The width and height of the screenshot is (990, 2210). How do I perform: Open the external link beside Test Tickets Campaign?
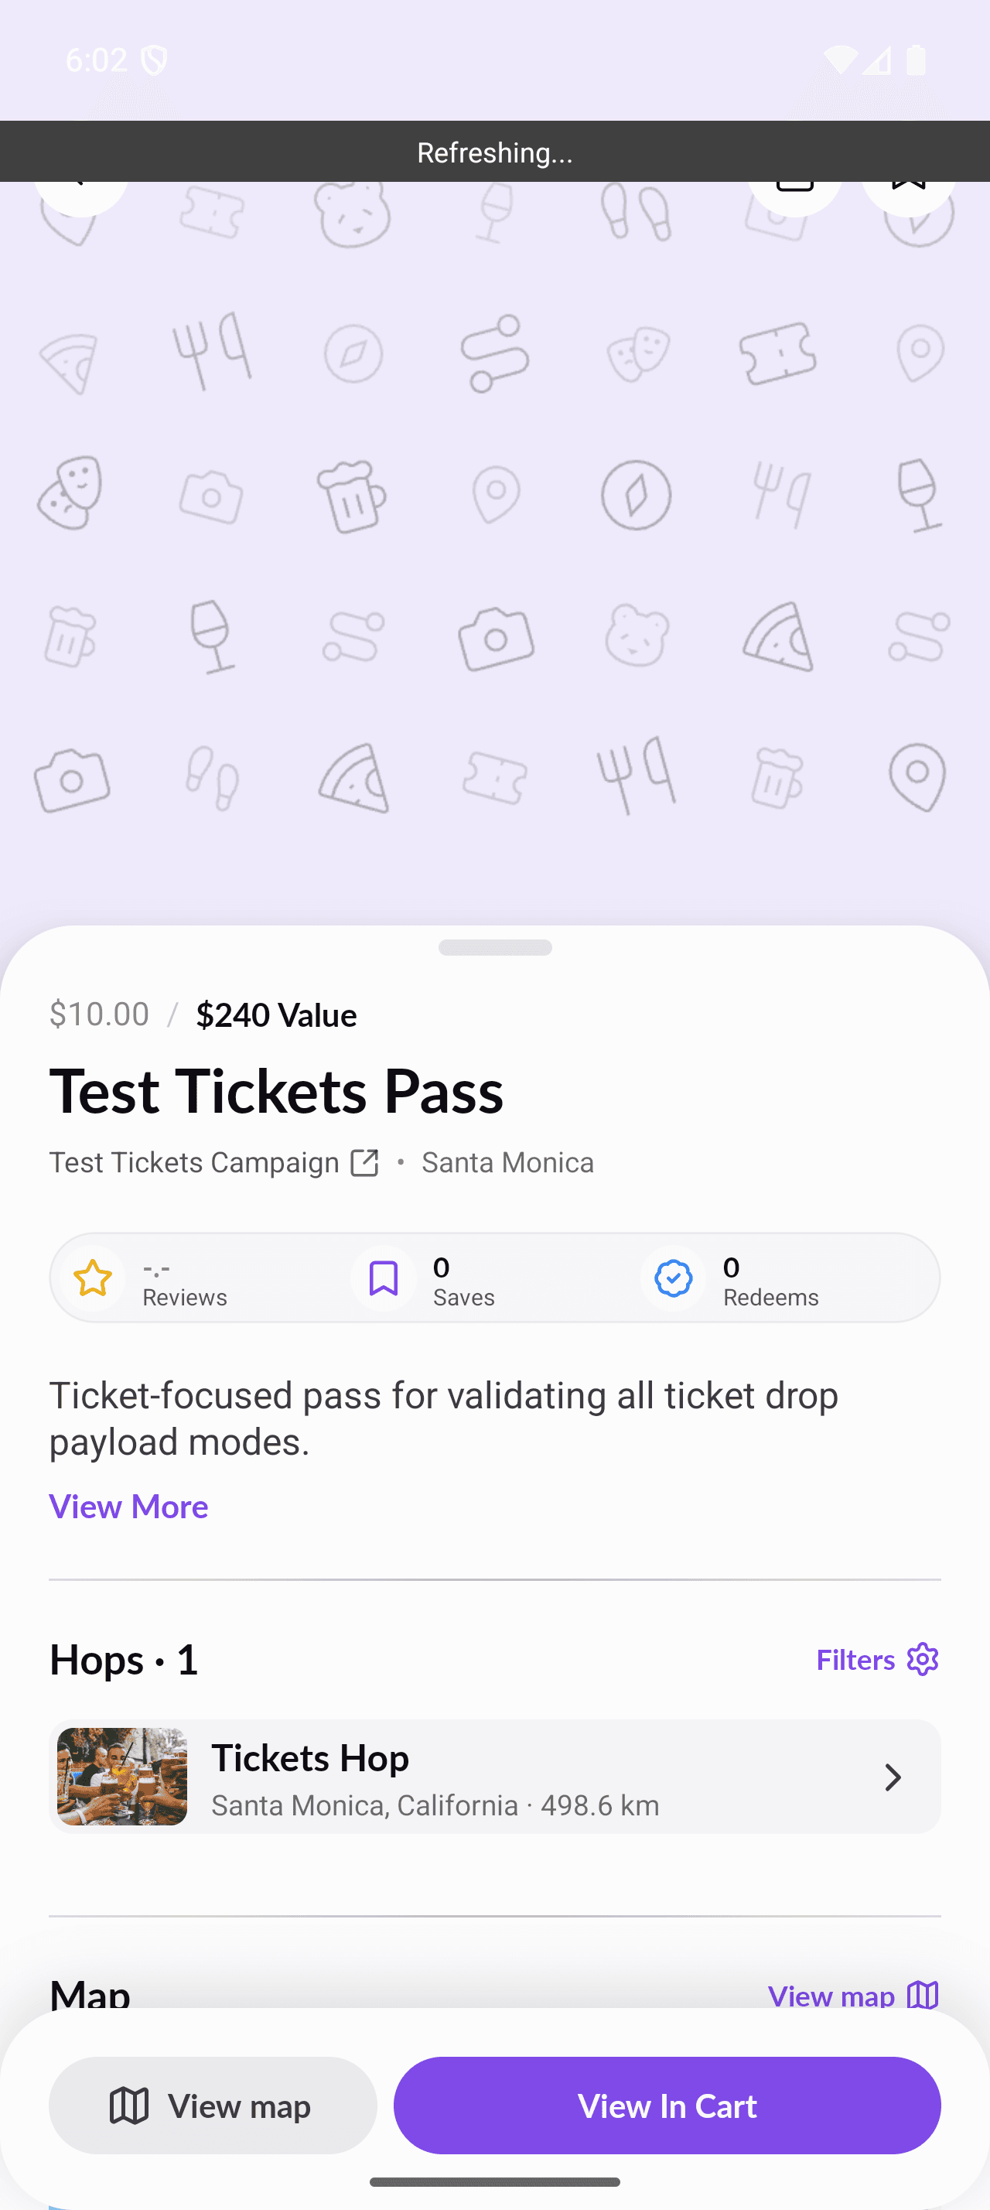click(x=364, y=1161)
